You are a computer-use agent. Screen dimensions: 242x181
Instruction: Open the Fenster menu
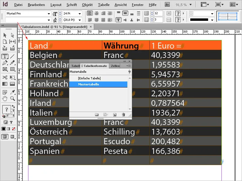click(x=138, y=5)
